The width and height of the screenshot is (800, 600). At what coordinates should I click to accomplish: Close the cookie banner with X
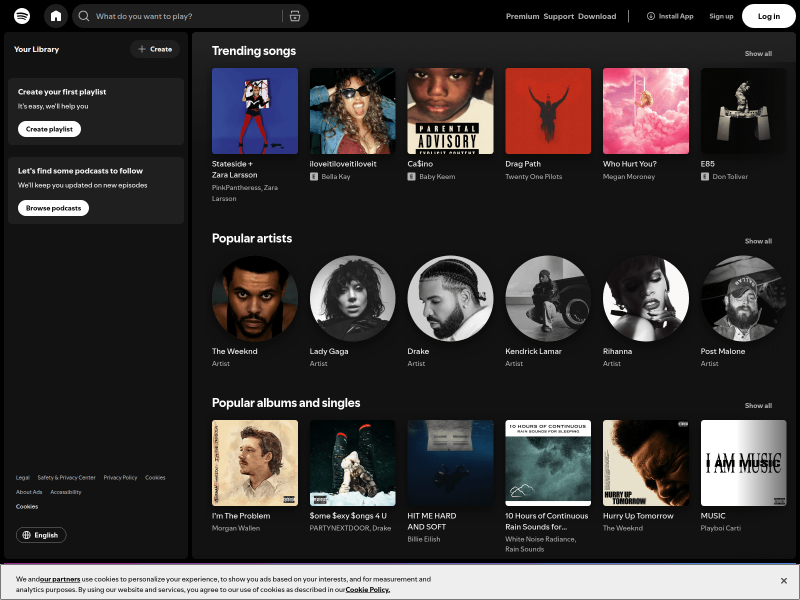point(784,580)
